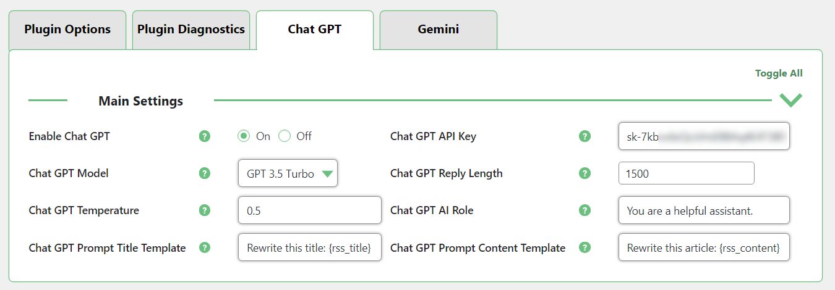The width and height of the screenshot is (835, 290).
Task: Click help icon next to Chat GPT Model
Action: (205, 173)
